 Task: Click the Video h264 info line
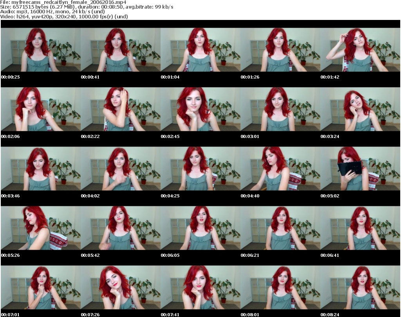(x=64, y=16)
